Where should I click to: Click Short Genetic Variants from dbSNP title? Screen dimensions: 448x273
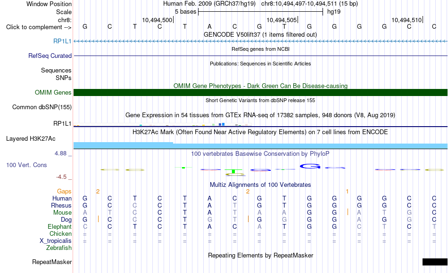point(260,100)
